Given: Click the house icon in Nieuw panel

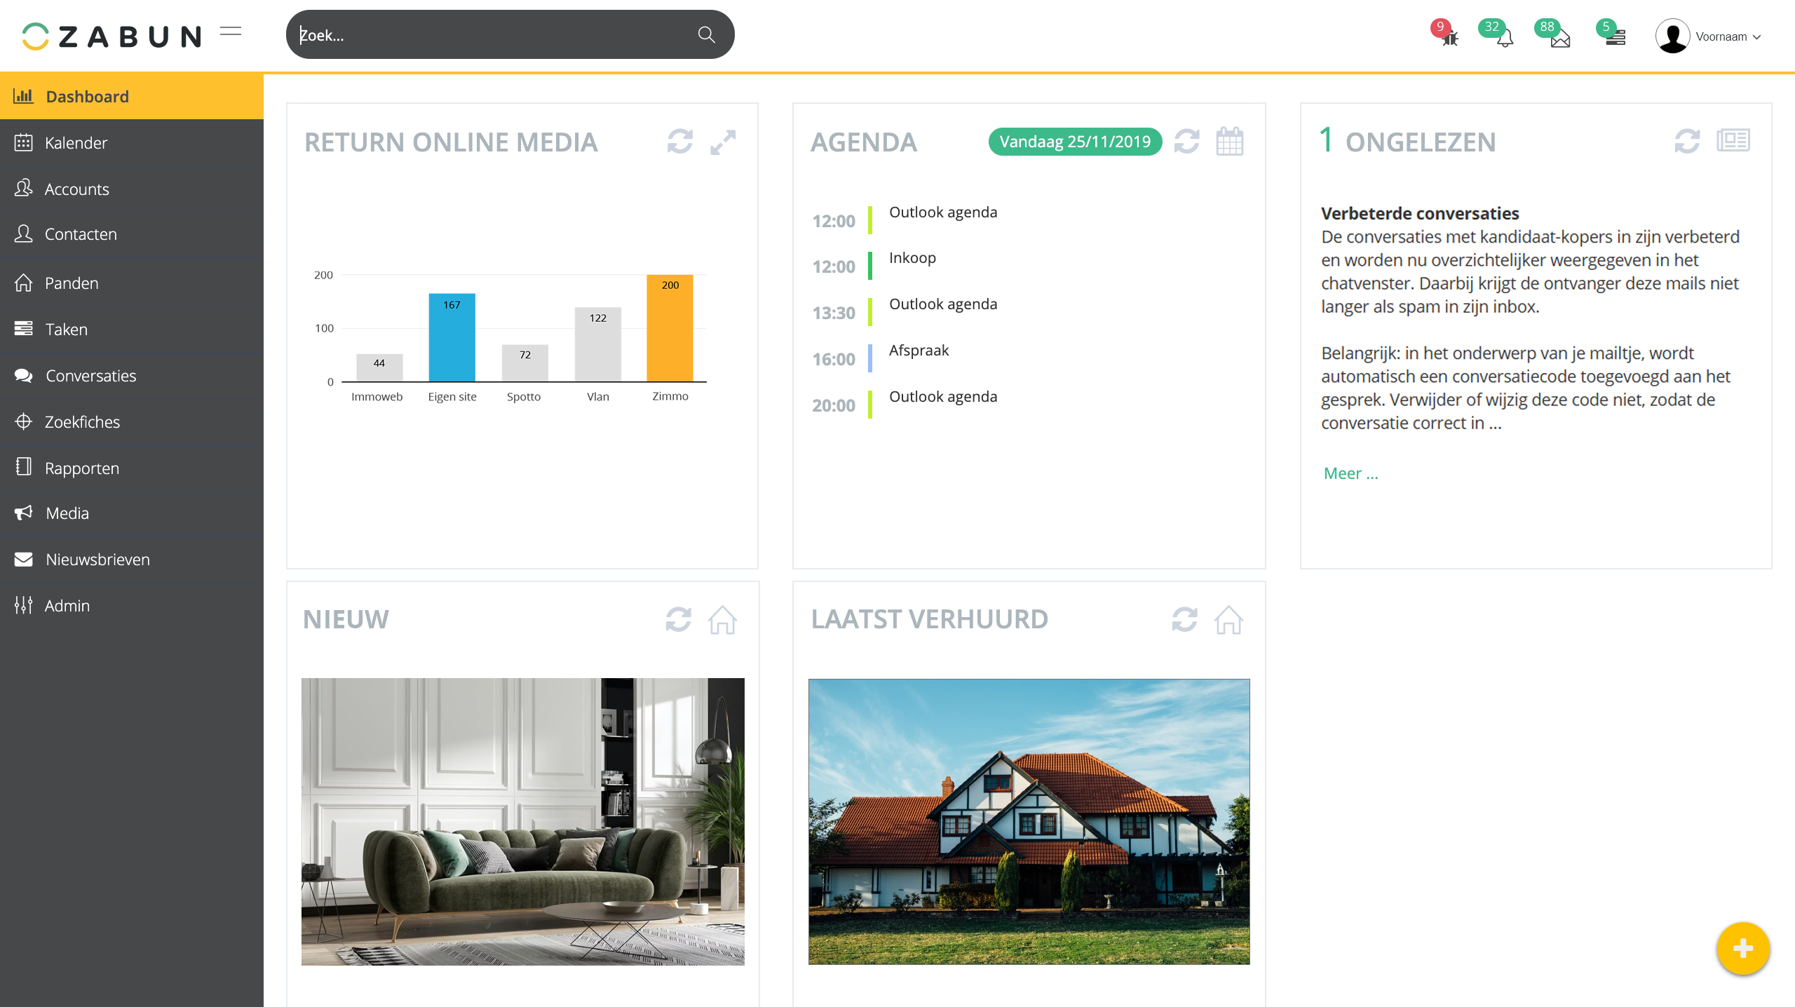Looking at the screenshot, I should pos(722,620).
